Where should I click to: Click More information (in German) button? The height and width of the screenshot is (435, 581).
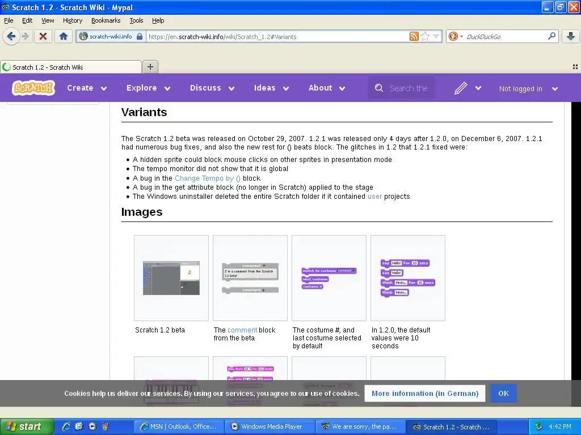[425, 393]
